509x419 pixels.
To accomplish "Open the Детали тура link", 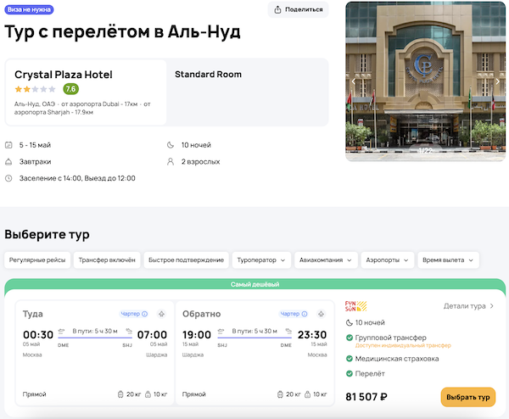I will tap(468, 306).
